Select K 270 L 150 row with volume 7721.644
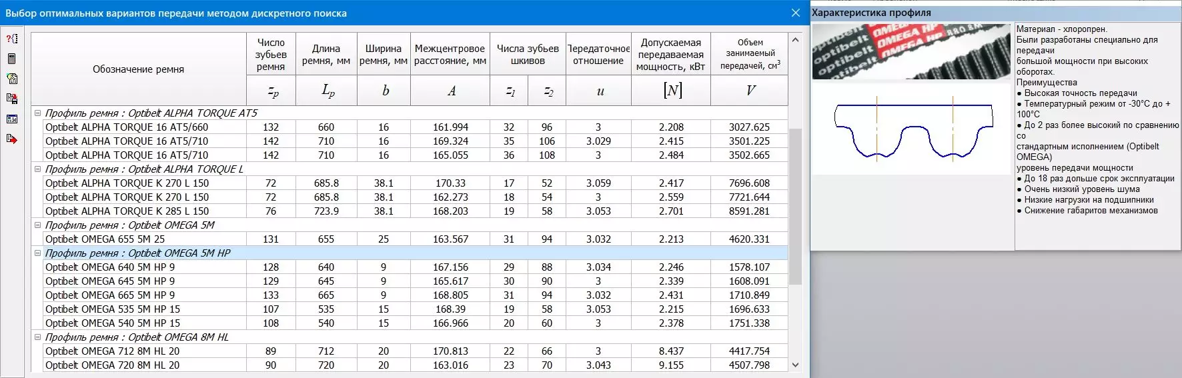The image size is (1182, 378). coord(410,197)
